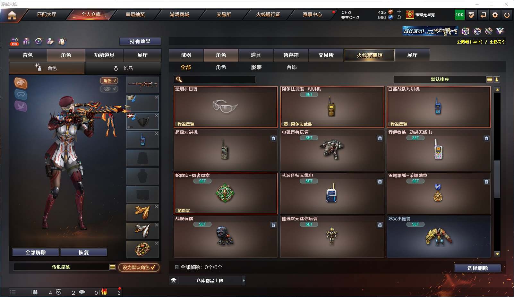
Task: Toggle the ON switch icon
Action: [x=14, y=42]
